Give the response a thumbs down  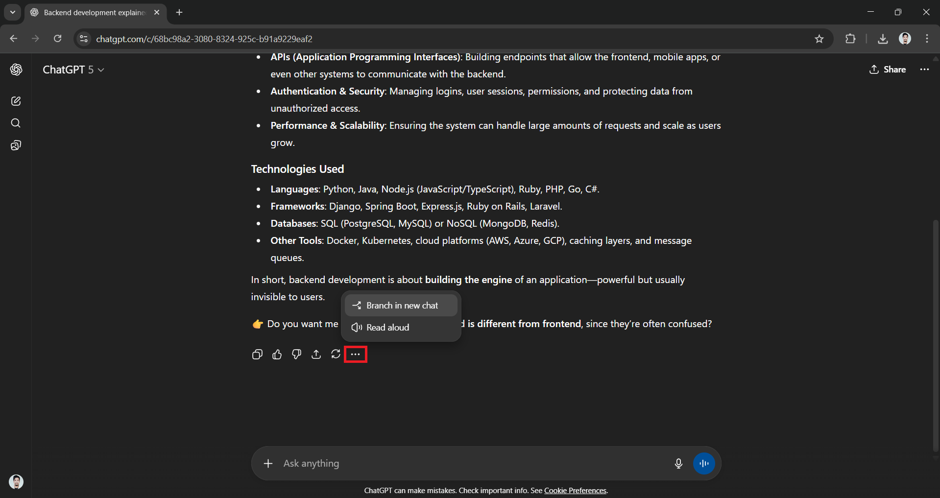click(x=296, y=354)
